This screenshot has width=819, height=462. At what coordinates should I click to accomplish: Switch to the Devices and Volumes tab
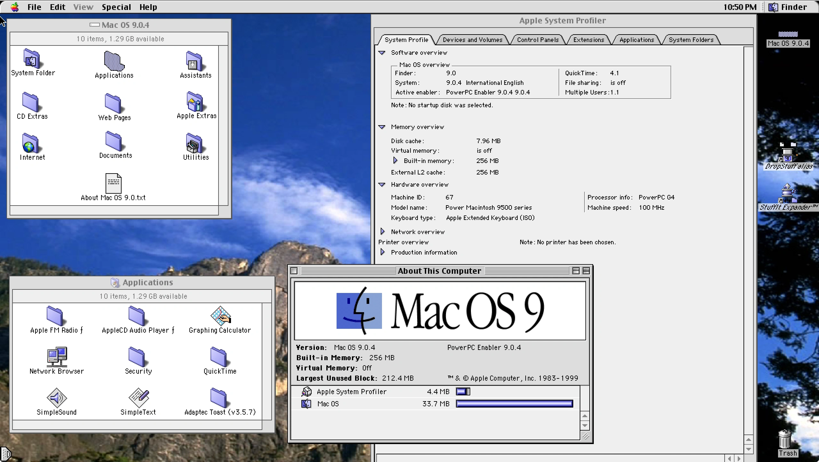click(473, 39)
